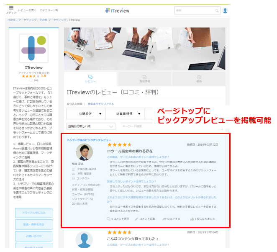Click reviewer name 松本 淳志
Image resolution: width=277 pixels, height=252 pixels.
point(78,164)
